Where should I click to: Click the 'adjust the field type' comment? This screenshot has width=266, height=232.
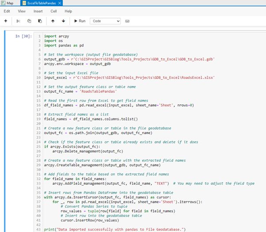click(232, 183)
